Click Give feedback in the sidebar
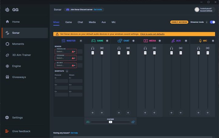The width and height of the screenshot is (219, 138). click(25, 131)
